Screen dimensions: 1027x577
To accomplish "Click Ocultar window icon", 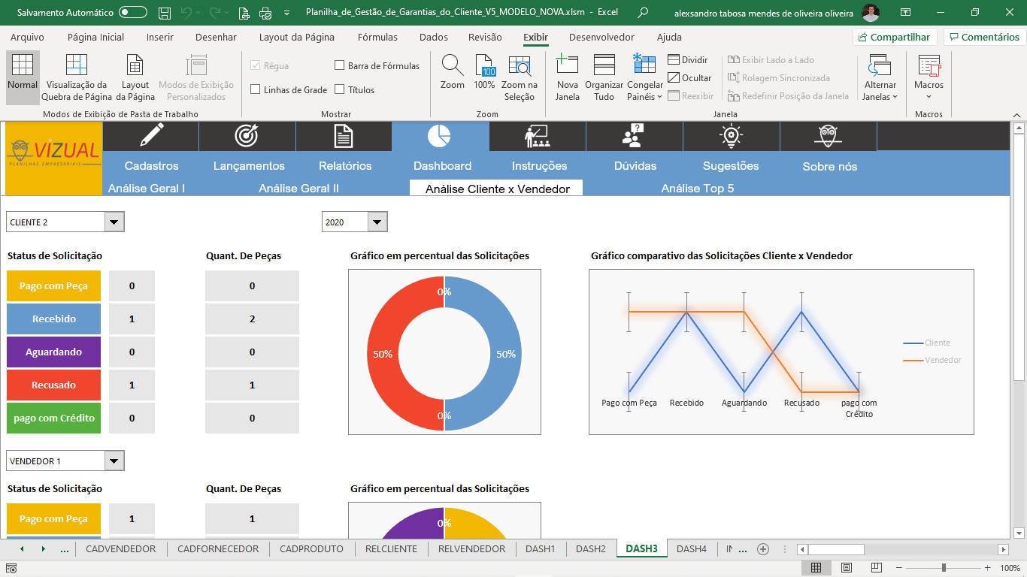I will (x=674, y=78).
